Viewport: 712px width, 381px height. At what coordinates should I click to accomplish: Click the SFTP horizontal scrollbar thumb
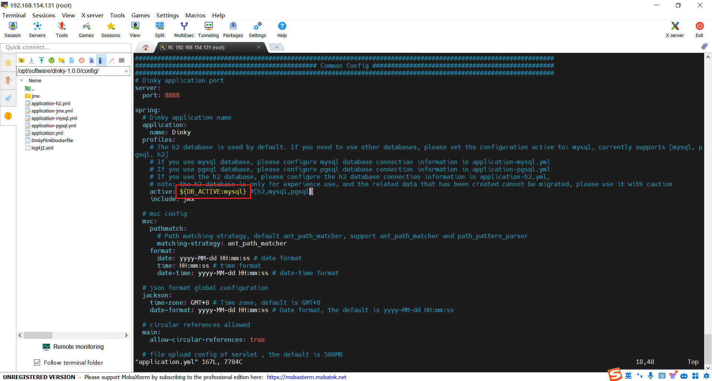[x=38, y=335]
